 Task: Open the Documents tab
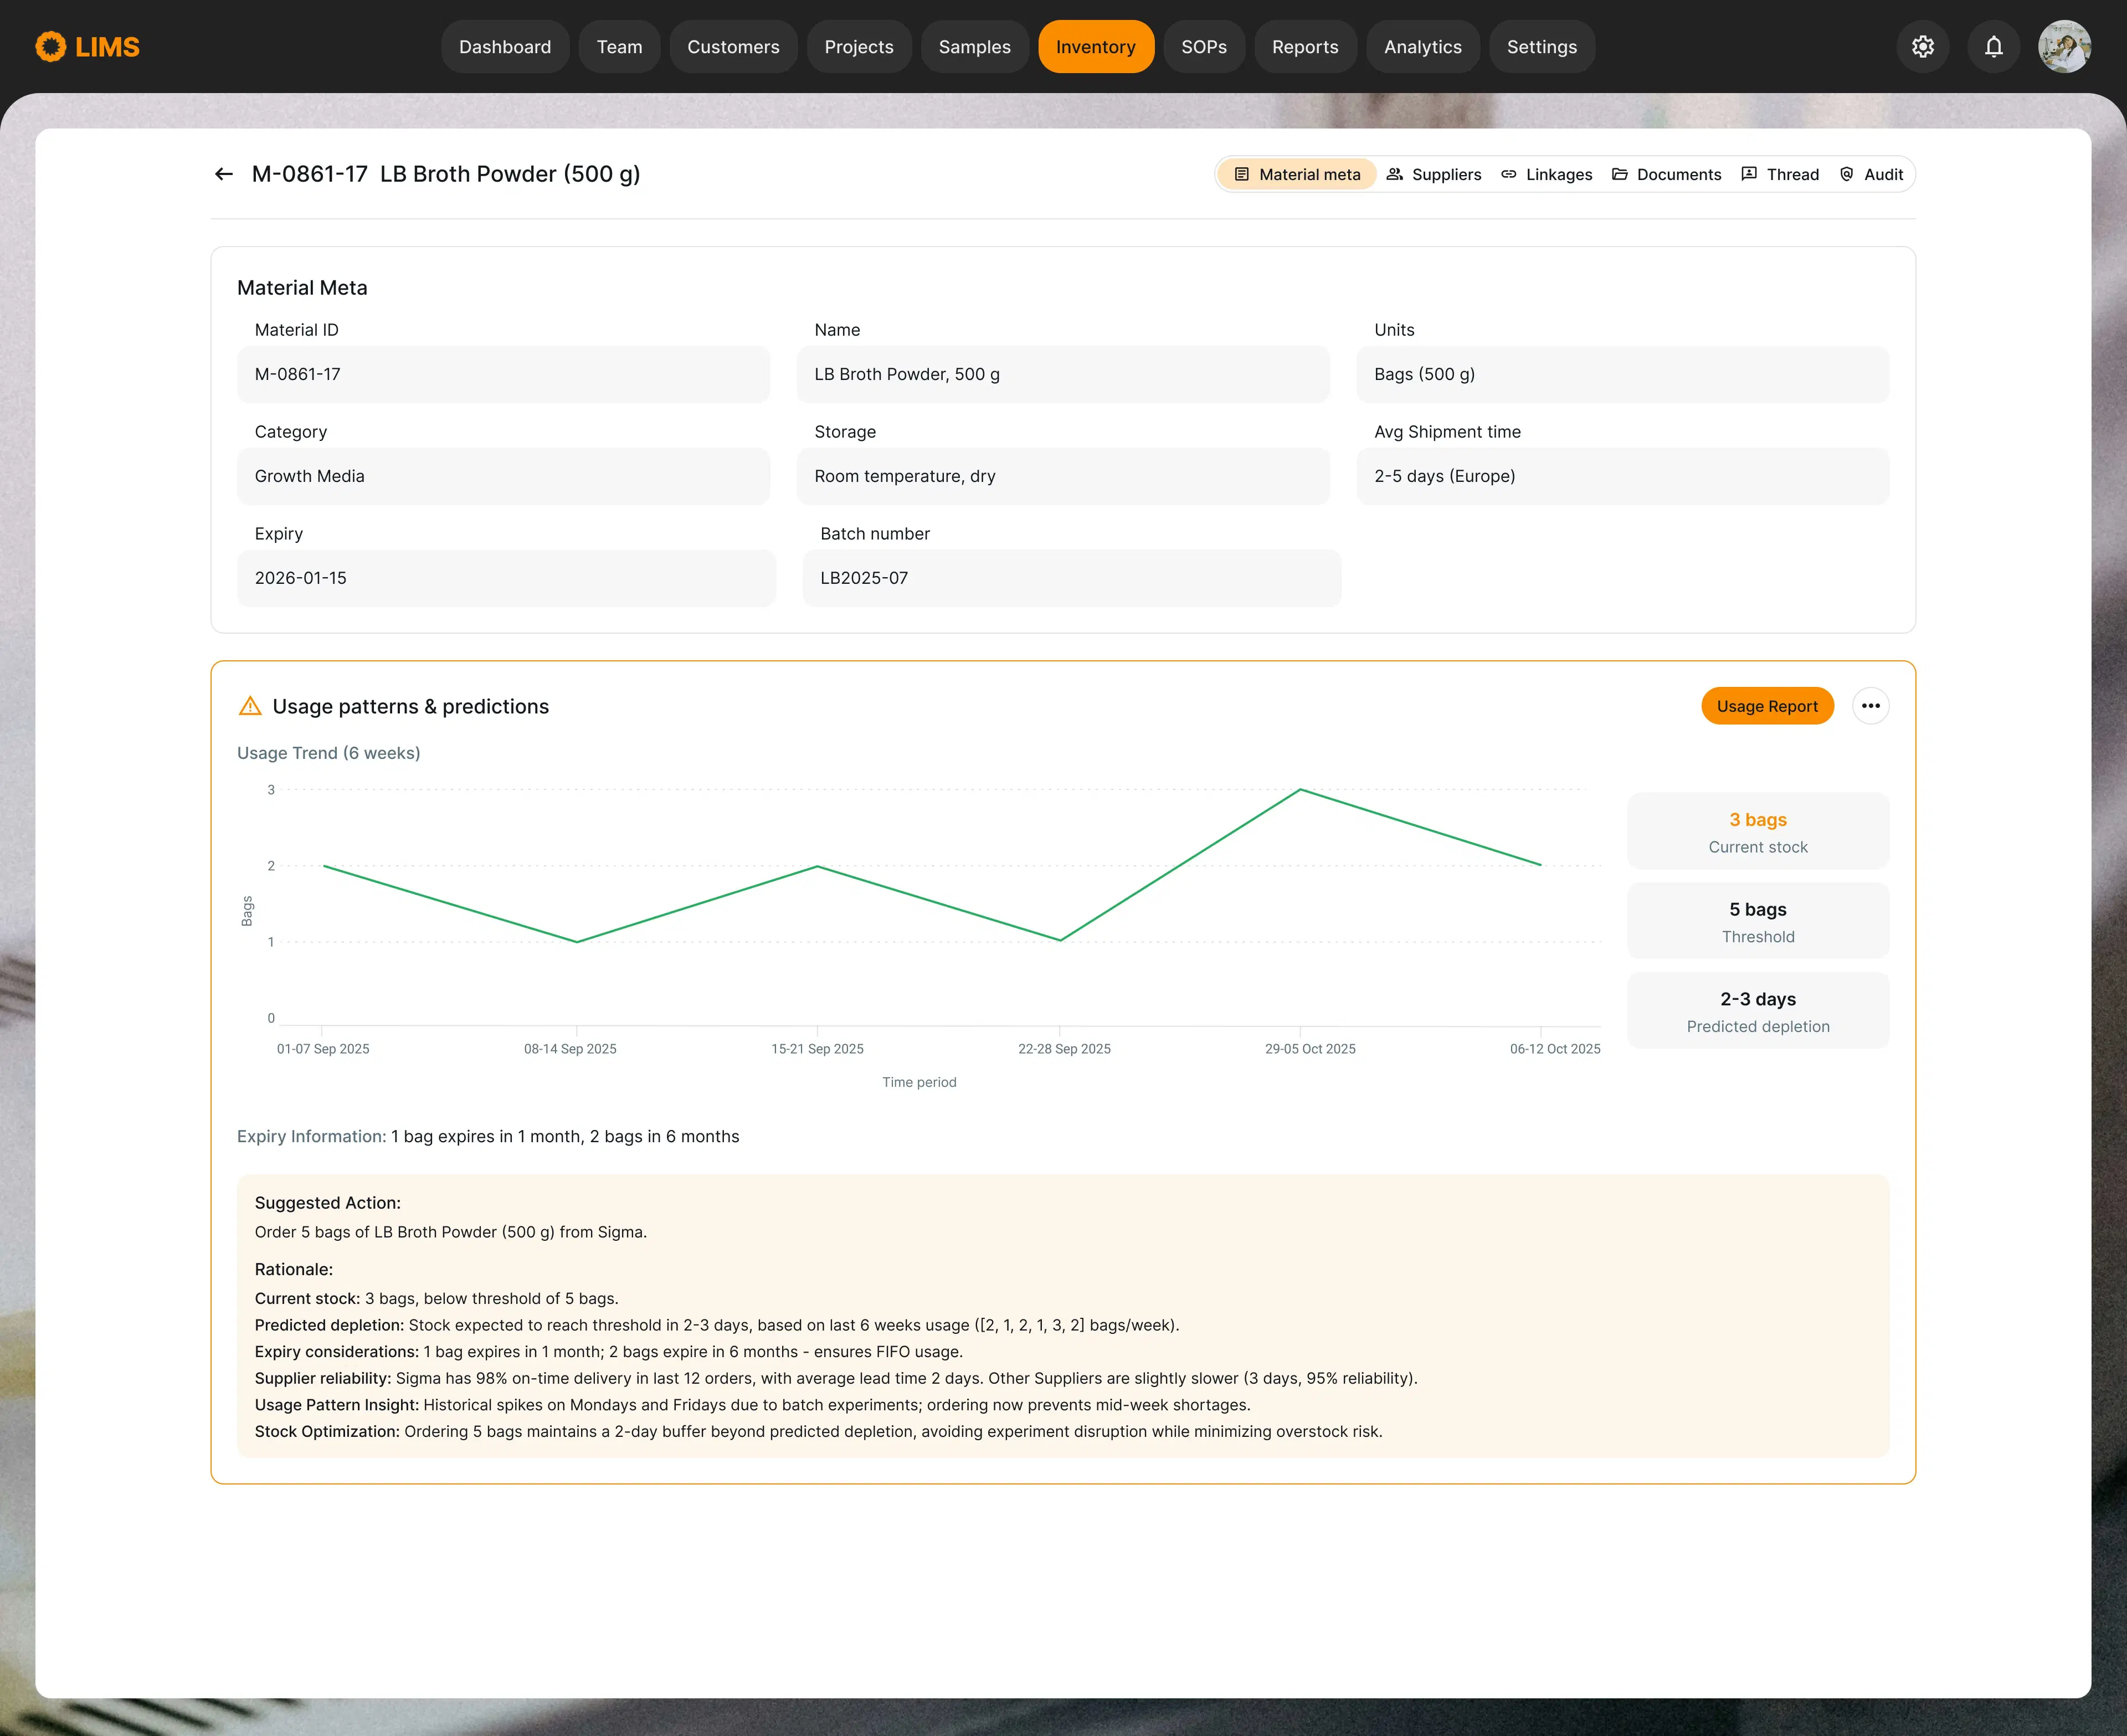(x=1666, y=174)
